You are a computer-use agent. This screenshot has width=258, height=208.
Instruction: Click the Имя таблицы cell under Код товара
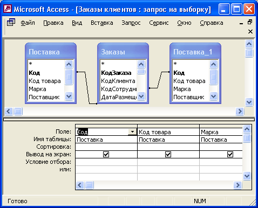(168, 140)
